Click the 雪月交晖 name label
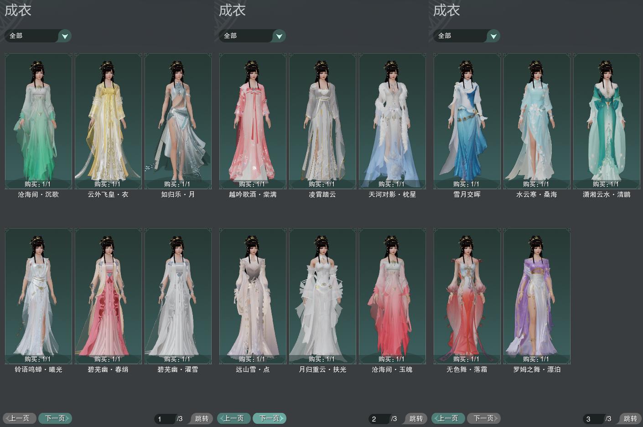Viewport: 643px width, 427px height. pyautogui.click(x=467, y=195)
